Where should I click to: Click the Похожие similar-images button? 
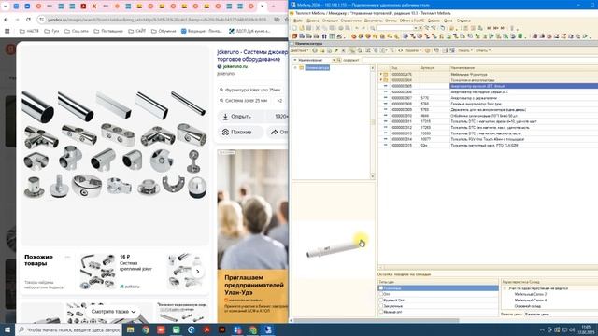241,132
